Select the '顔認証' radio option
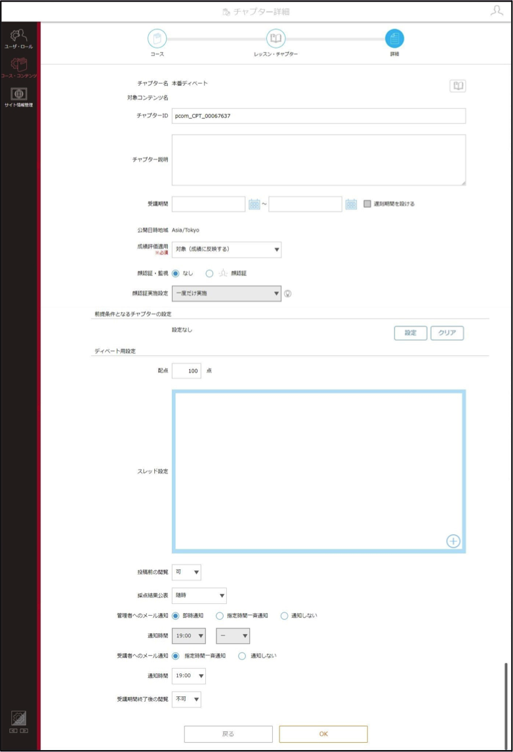The image size is (513, 752). (209, 273)
